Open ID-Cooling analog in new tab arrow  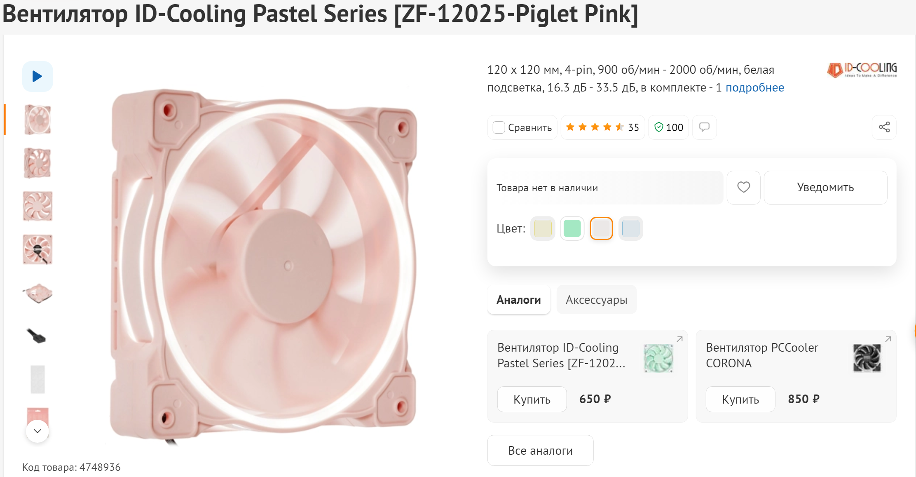tap(679, 339)
